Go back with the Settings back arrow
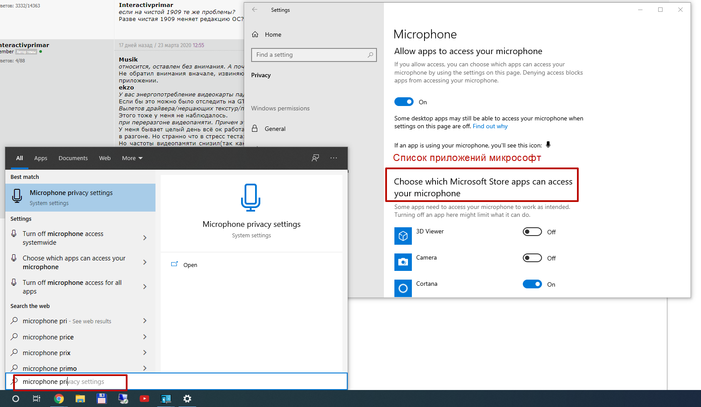 pos(255,10)
